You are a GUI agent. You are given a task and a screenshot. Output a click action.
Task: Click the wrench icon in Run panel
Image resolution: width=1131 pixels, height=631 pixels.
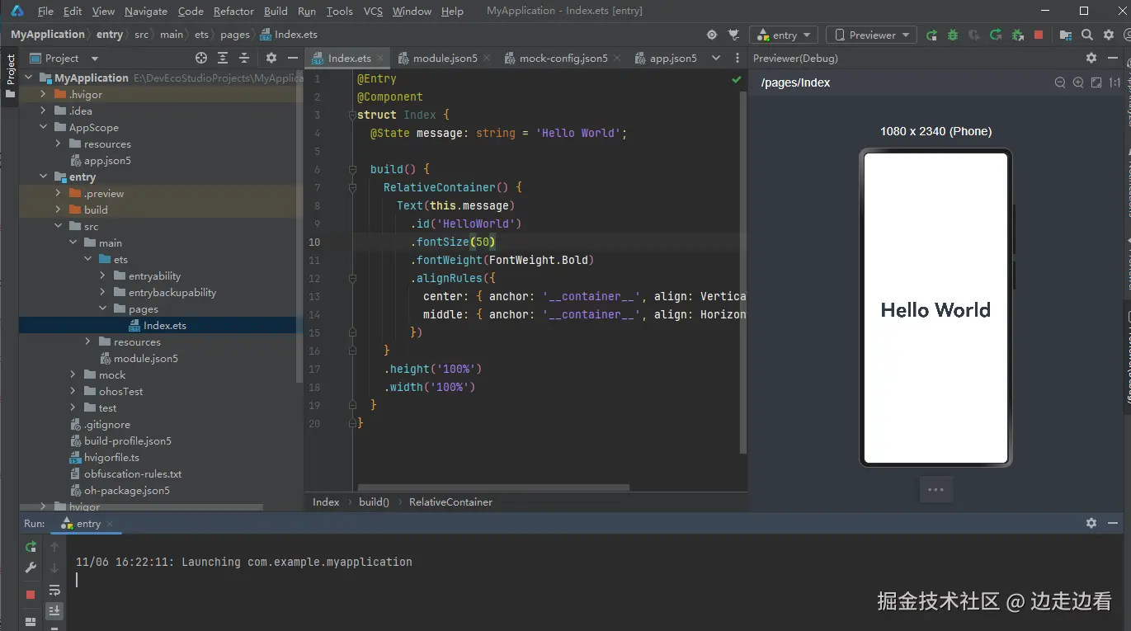coord(31,568)
